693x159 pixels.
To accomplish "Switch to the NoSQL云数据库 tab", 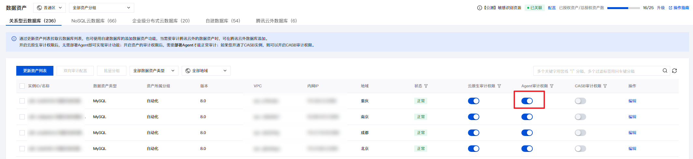I will pyautogui.click(x=94, y=21).
